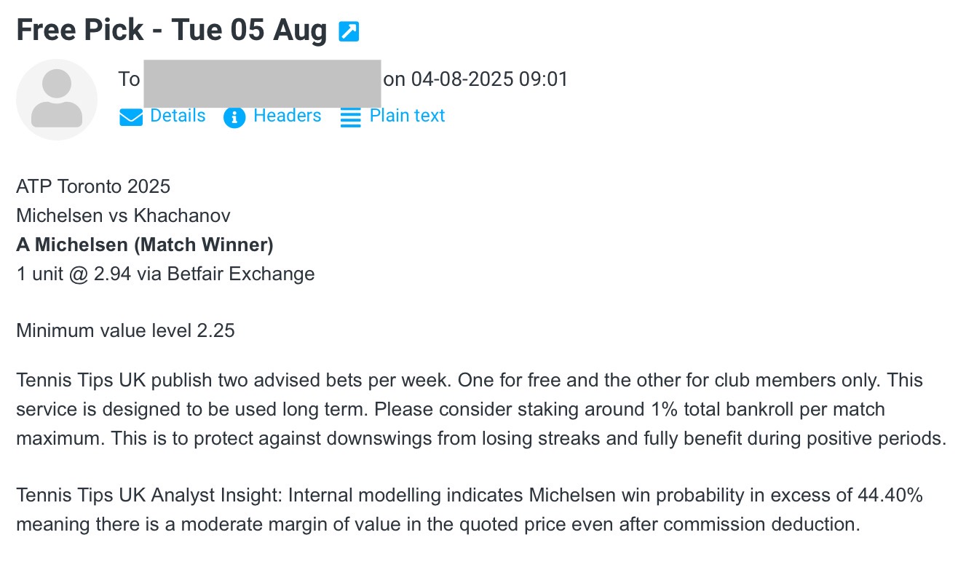The width and height of the screenshot is (974, 575).
Task: Click the ATP Toronto 2025 line
Action: coord(93,186)
